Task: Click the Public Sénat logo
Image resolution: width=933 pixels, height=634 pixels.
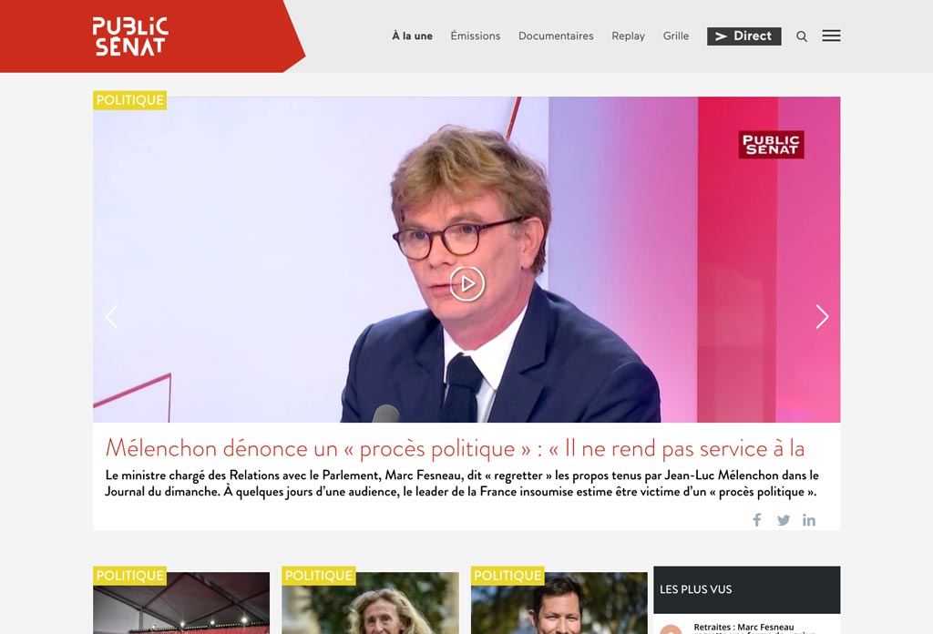Action: [x=130, y=36]
